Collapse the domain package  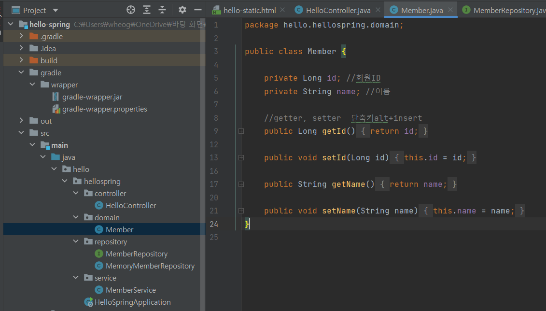pyautogui.click(x=76, y=217)
